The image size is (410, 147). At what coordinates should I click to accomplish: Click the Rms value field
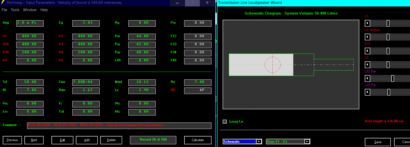(x=86, y=90)
